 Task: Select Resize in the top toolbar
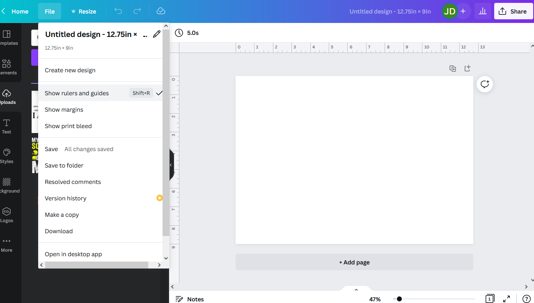[84, 11]
